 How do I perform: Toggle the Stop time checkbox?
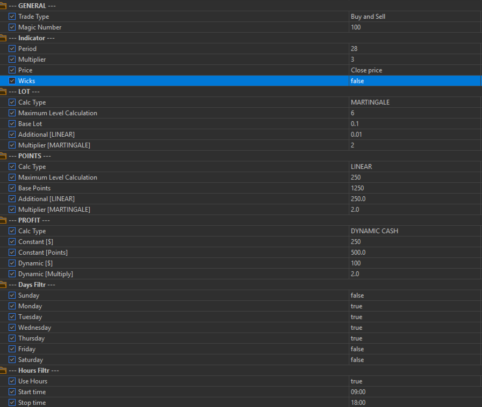12,403
